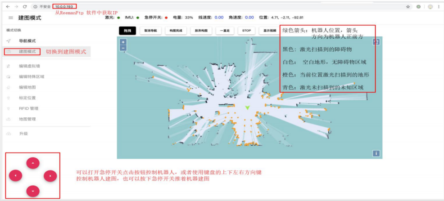
Task: Turn robot right with right arrow button
Action: [50, 176]
